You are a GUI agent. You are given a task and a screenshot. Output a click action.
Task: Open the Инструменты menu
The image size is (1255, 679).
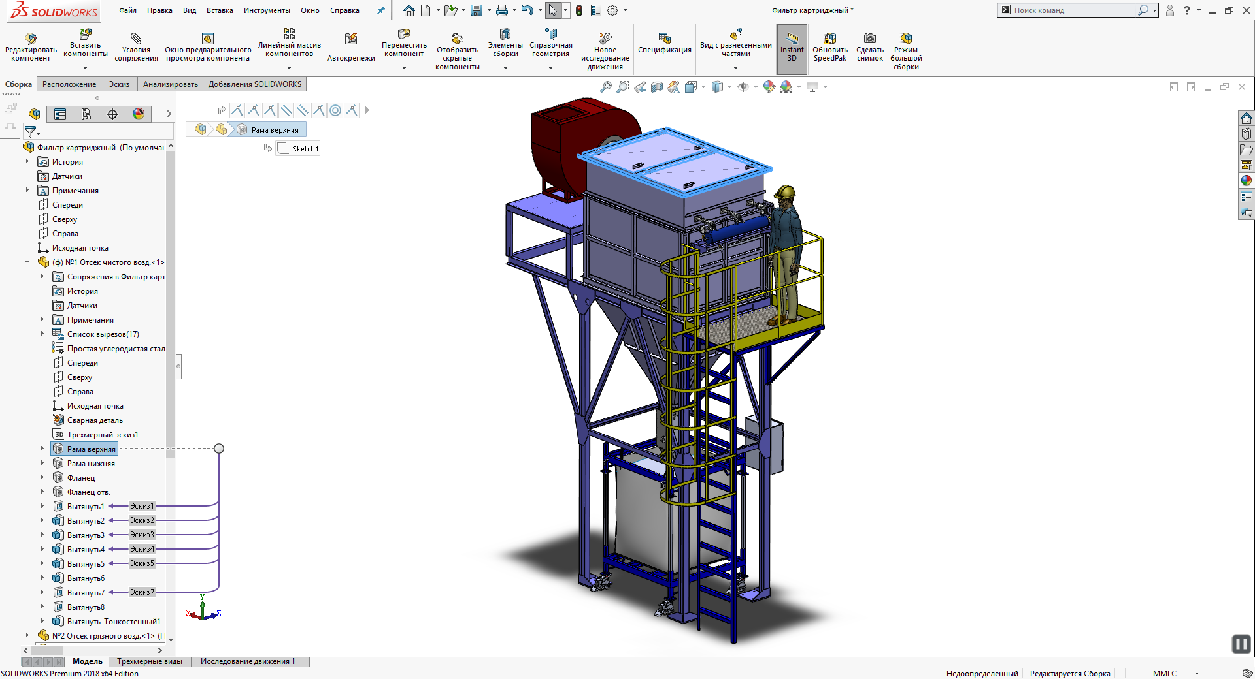(267, 10)
